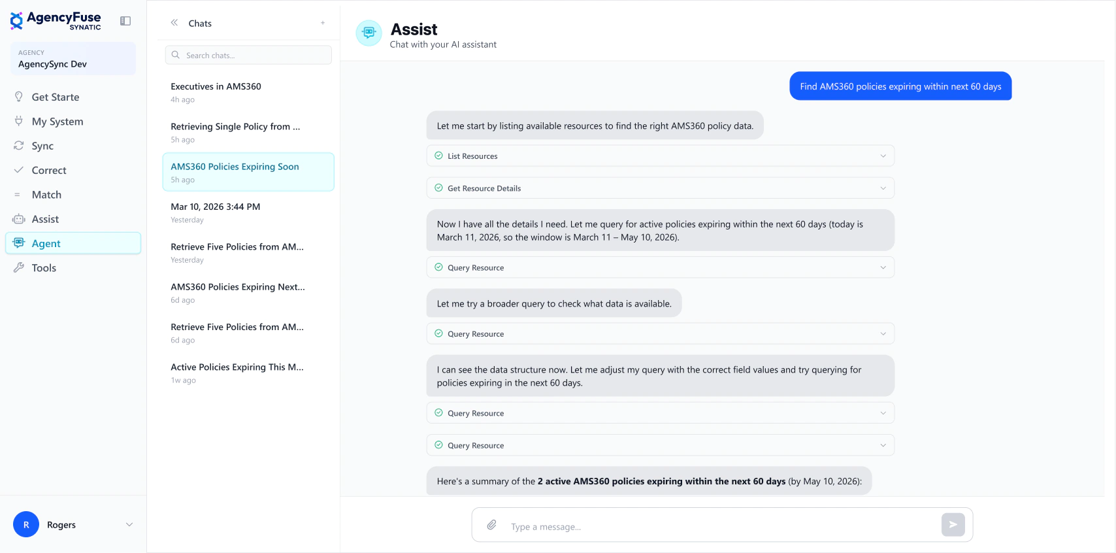Screen dimensions: 1116x553
Task: Open Get Started menu item
Action: coord(73,97)
